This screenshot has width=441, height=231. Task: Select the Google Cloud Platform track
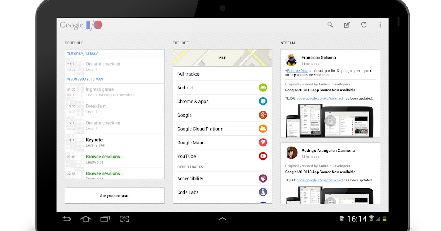222,129
